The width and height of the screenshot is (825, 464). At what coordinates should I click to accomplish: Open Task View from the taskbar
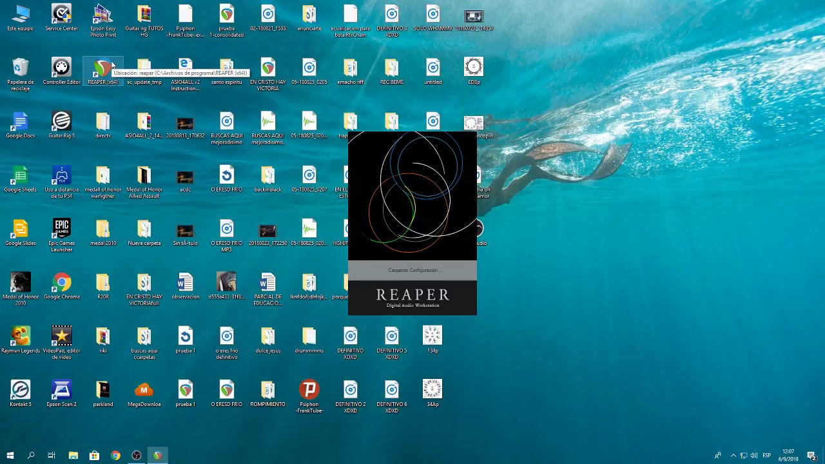[52, 456]
